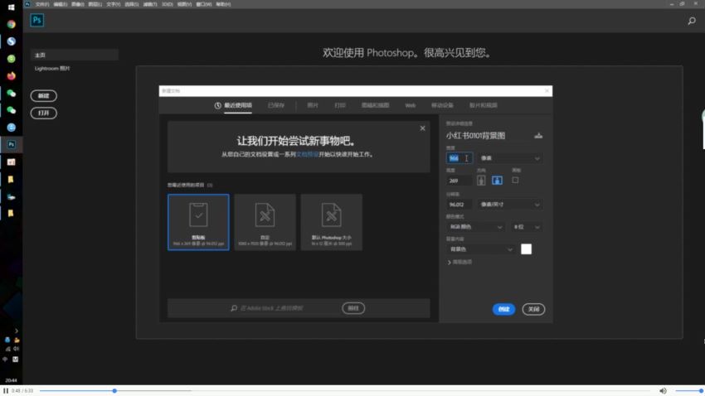Open the width unit 像素 dropdown

[x=510, y=158]
